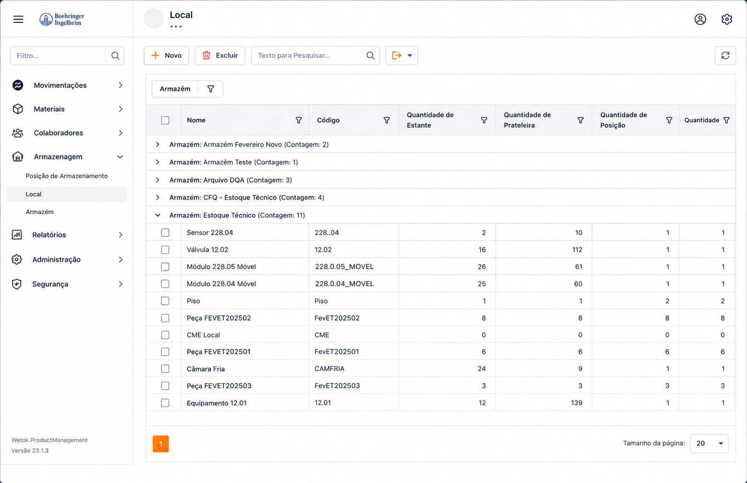Open the settings gear in header
This screenshot has height=483, width=747.
click(x=726, y=19)
